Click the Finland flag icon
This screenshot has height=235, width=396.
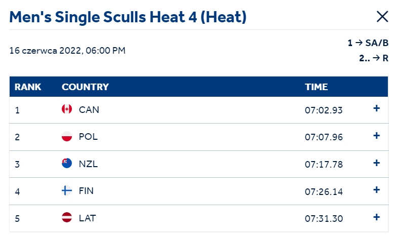(x=67, y=190)
